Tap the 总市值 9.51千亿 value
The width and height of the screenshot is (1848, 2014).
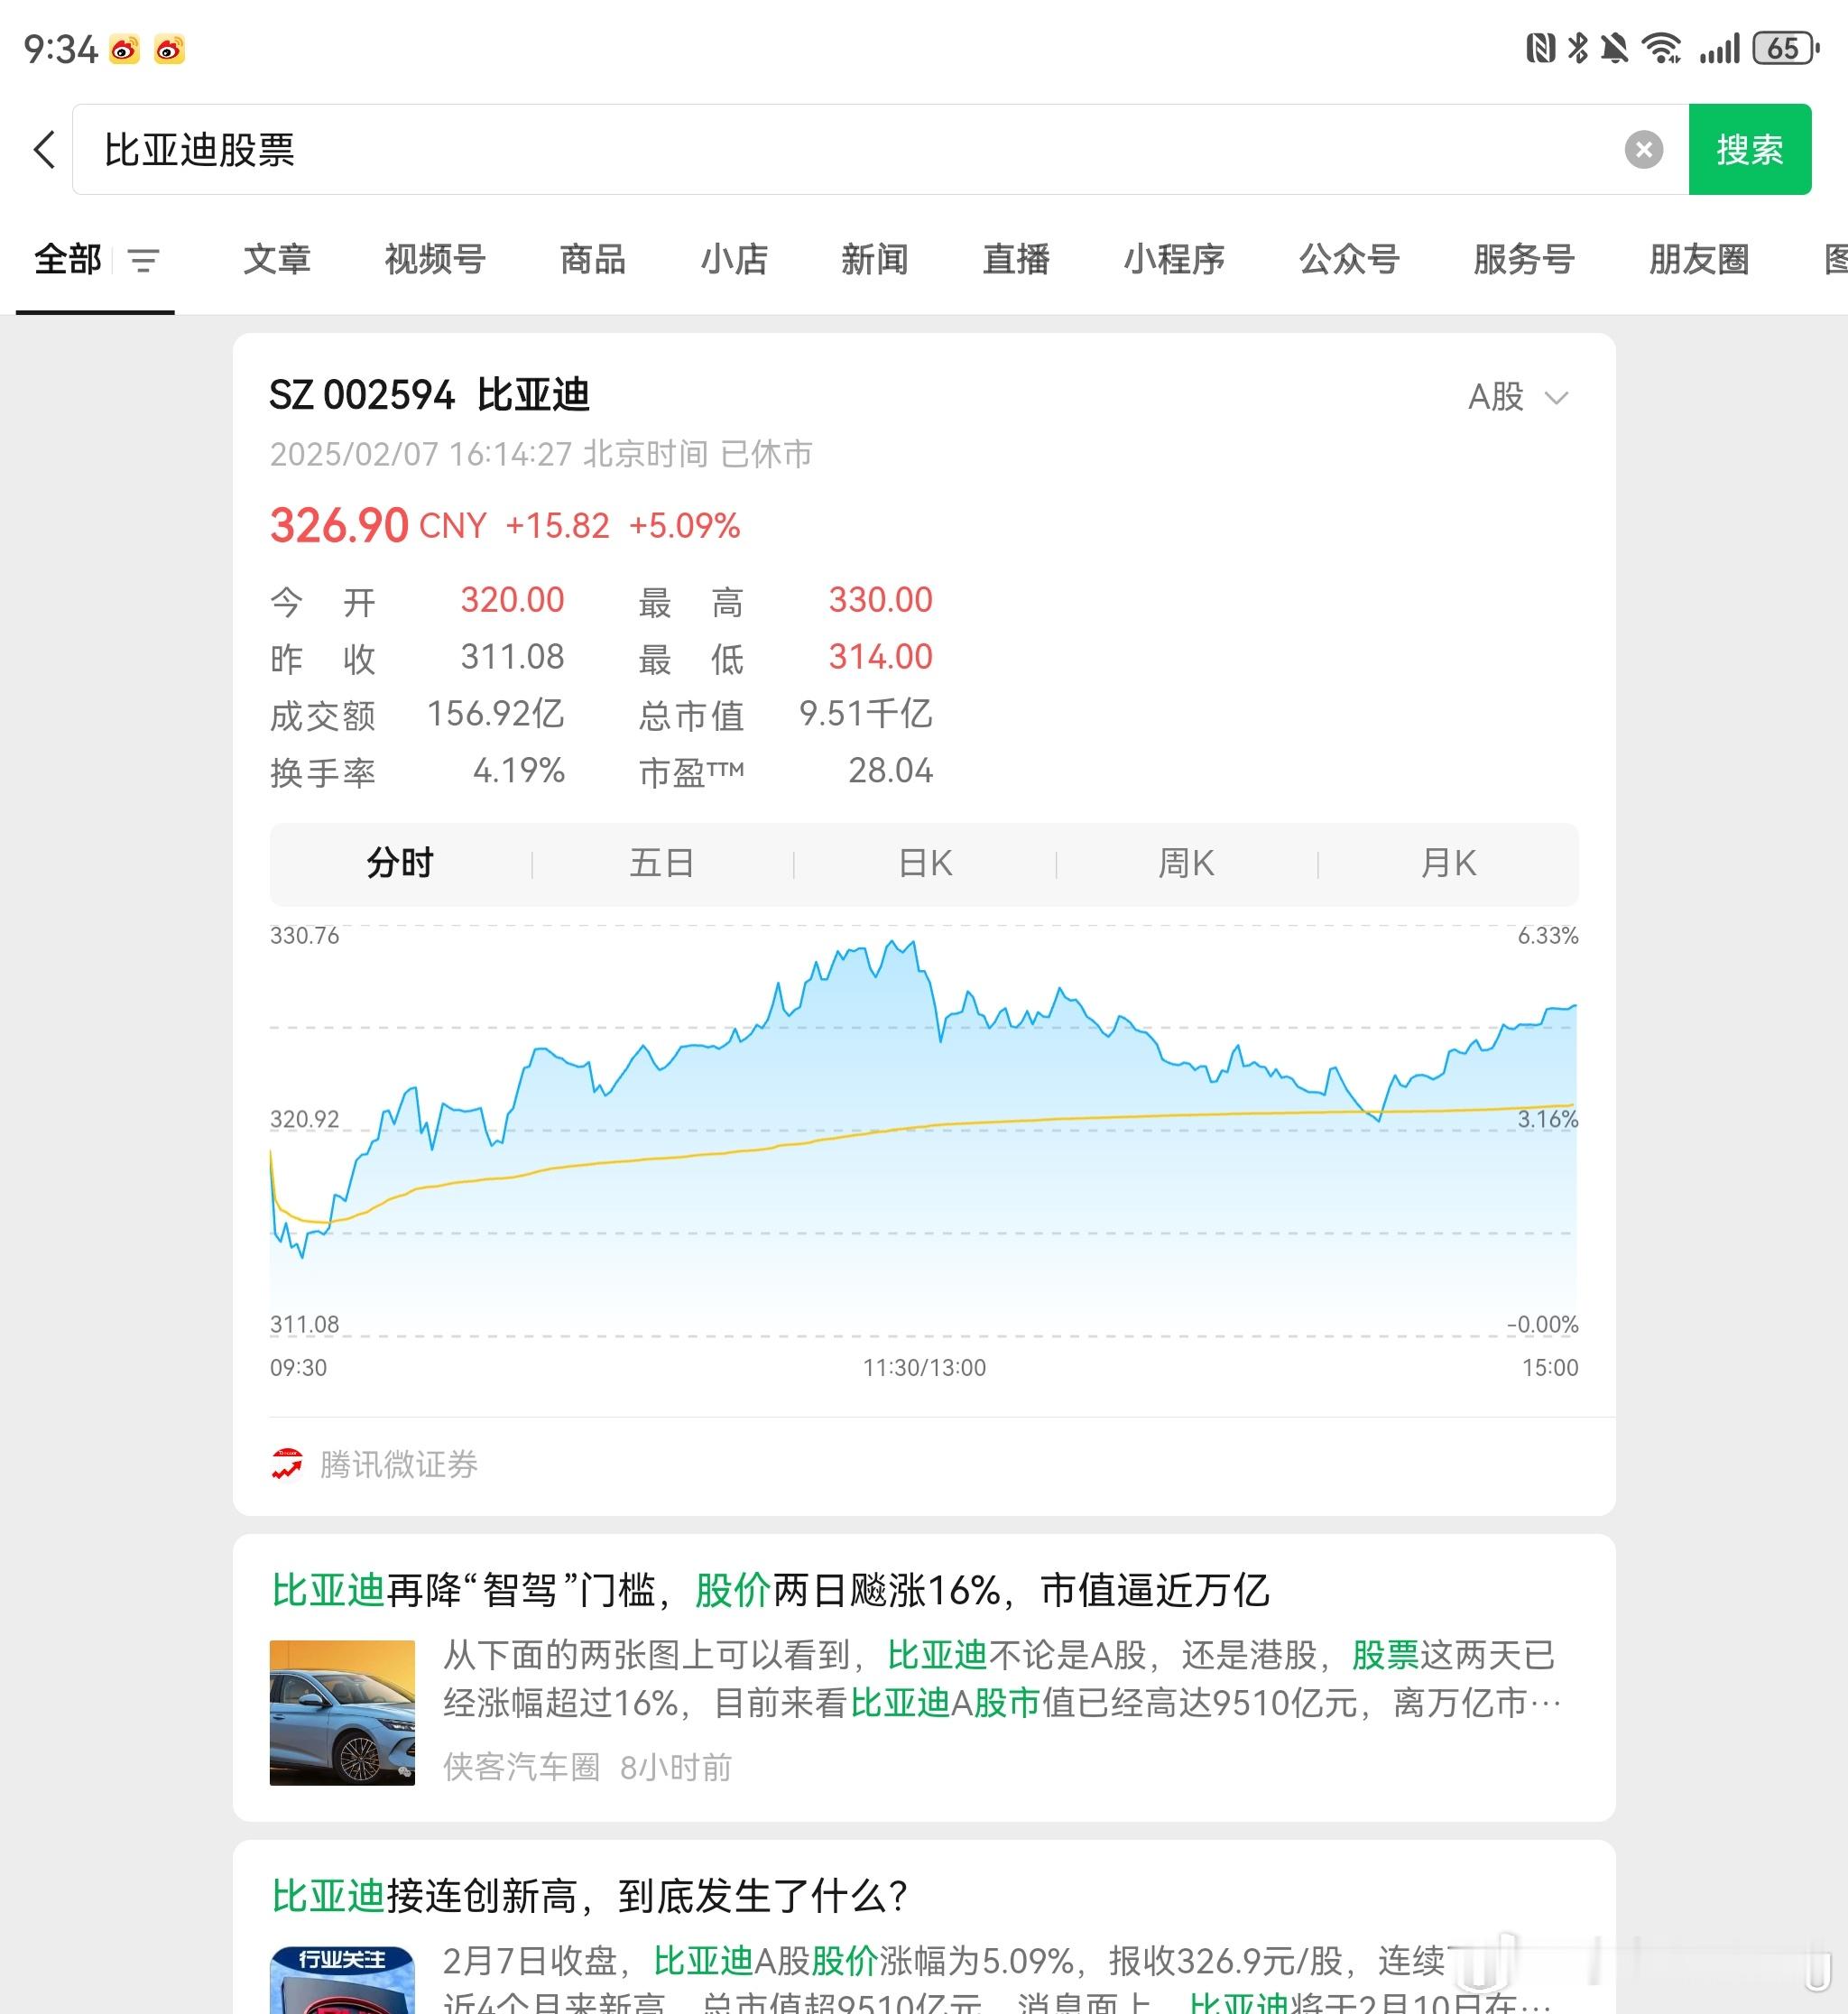(866, 714)
